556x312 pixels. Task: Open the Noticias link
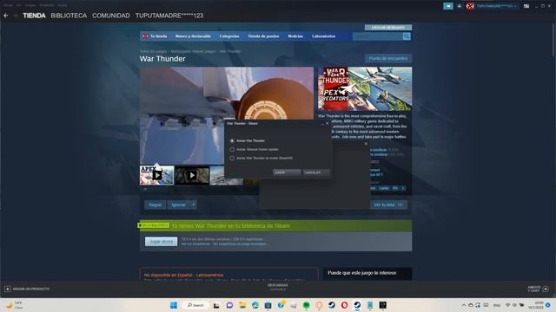pos(295,36)
